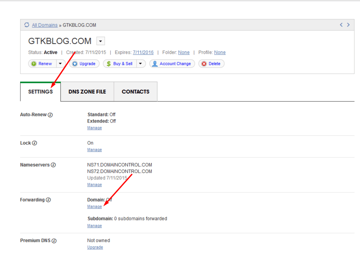This screenshot has height=253, width=360.
Task: Click the Delete domain button
Action: 211,64
